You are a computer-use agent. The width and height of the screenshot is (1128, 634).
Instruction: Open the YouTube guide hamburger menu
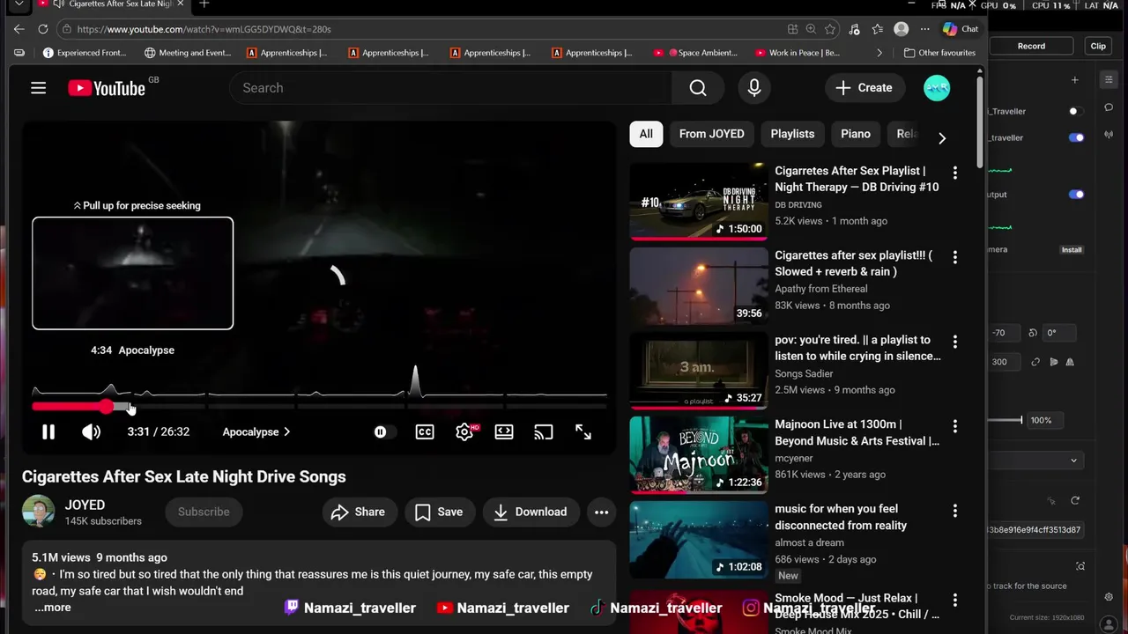coord(38,88)
